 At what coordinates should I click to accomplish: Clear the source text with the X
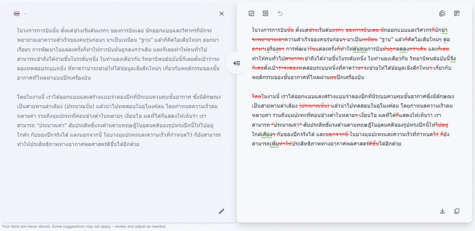(221, 13)
